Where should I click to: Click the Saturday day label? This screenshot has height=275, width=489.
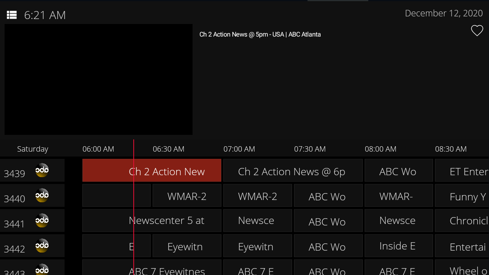coord(32,149)
